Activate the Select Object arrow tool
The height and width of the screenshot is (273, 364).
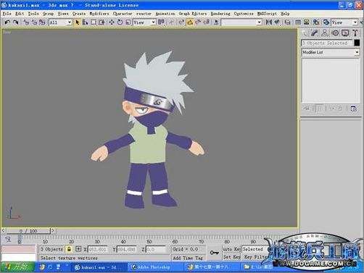click(77, 22)
